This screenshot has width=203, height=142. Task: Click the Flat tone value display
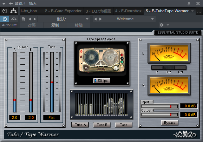[52, 118]
